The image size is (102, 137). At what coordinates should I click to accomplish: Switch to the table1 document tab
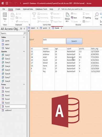[33, 28]
